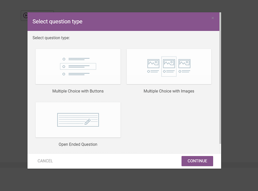Viewport: 258px width, 191px height.
Task: Select the Multiple Choice with Buttons card
Action: coord(78,66)
